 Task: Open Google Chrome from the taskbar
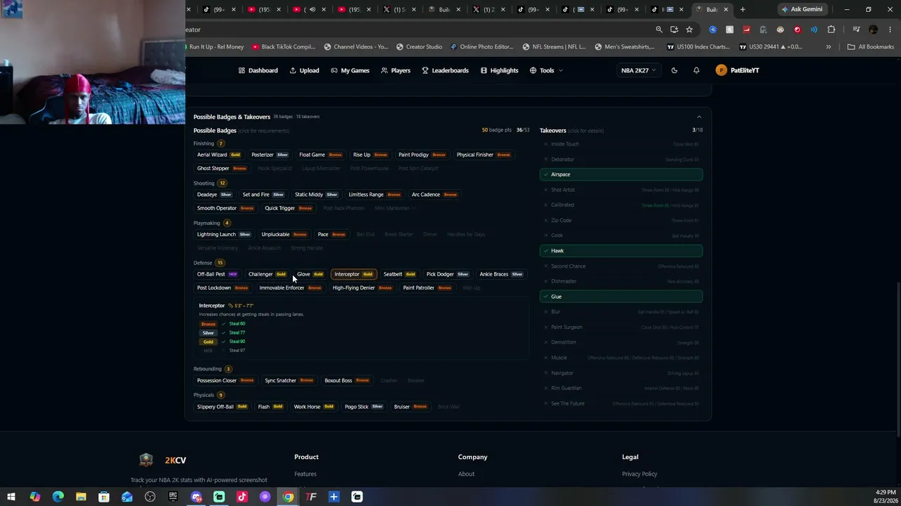(x=288, y=497)
